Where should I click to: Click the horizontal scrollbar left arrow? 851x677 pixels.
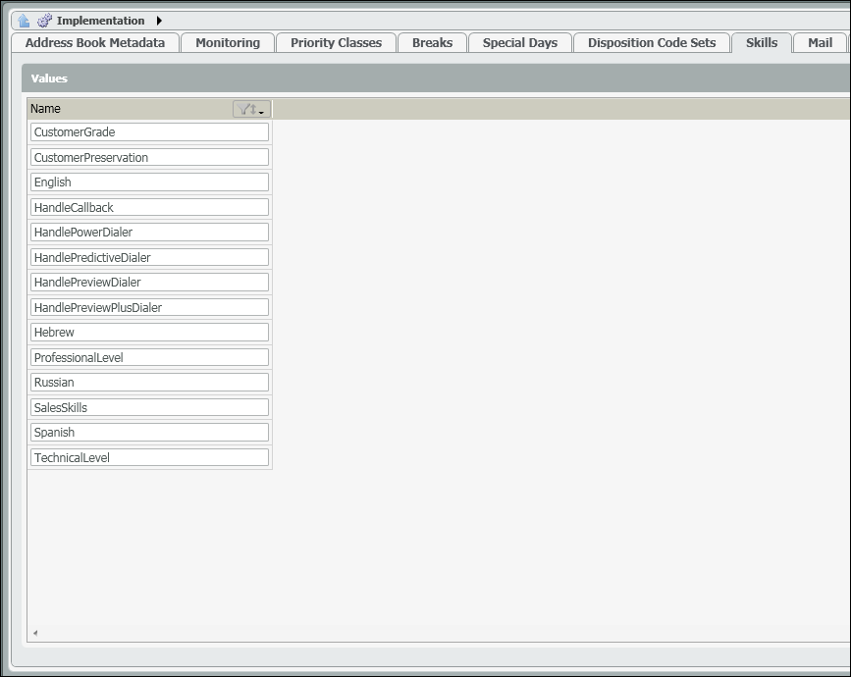[35, 633]
